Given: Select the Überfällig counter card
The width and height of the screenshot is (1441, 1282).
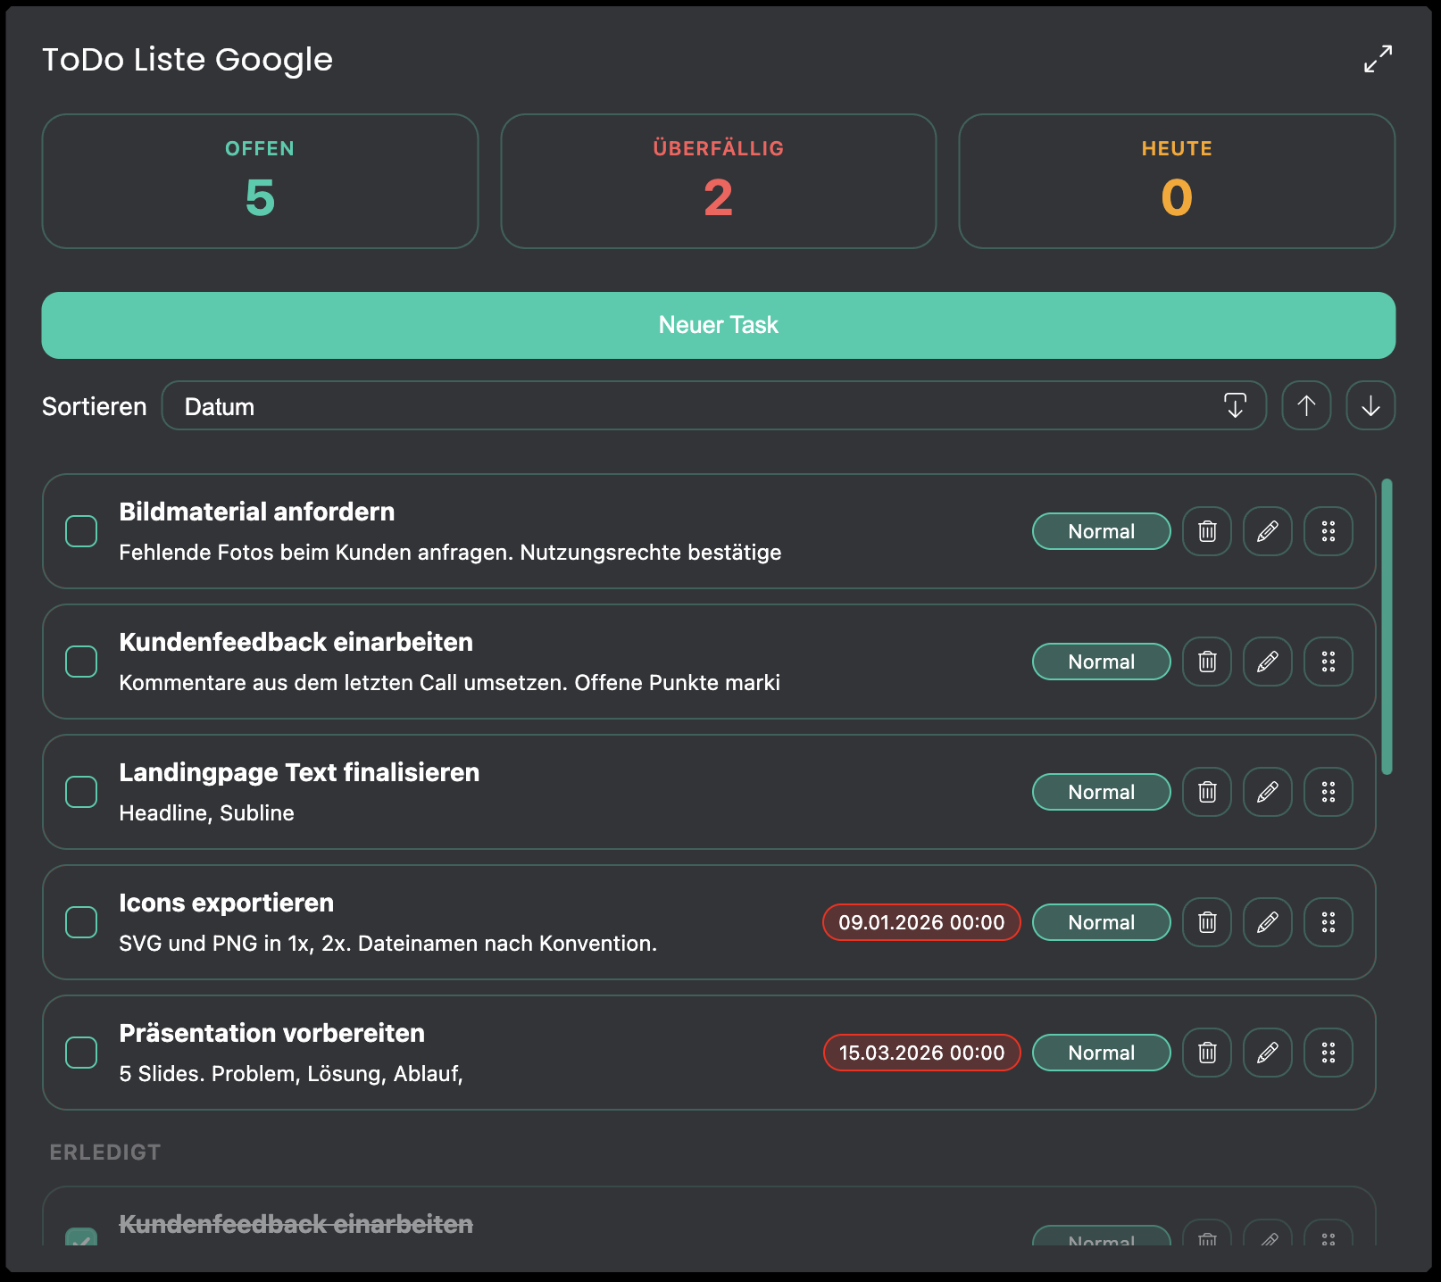Looking at the screenshot, I should click(719, 181).
